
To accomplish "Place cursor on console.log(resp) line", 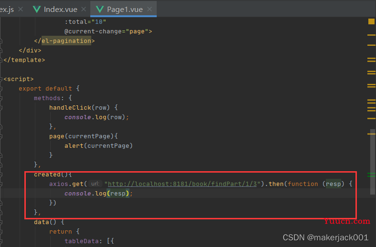I will click(x=98, y=194).
